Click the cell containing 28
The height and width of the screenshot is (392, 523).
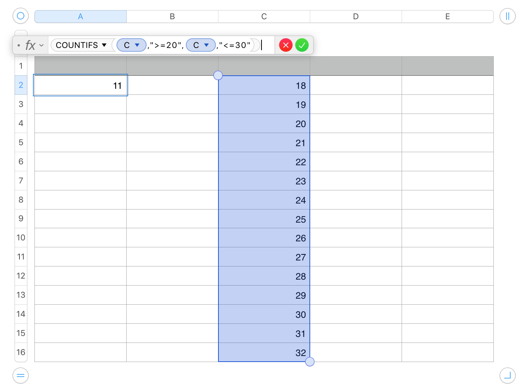(x=264, y=276)
